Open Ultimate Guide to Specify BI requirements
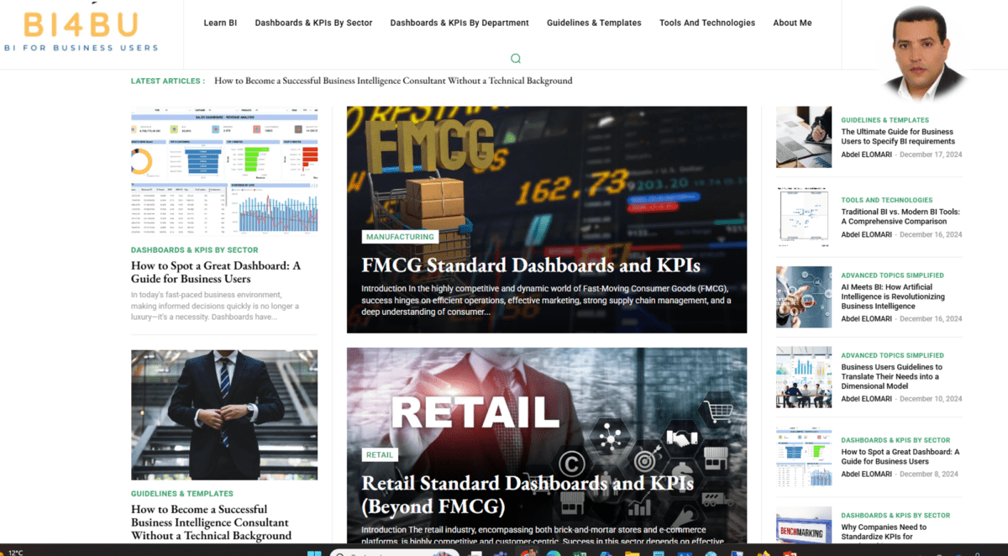 click(x=897, y=136)
